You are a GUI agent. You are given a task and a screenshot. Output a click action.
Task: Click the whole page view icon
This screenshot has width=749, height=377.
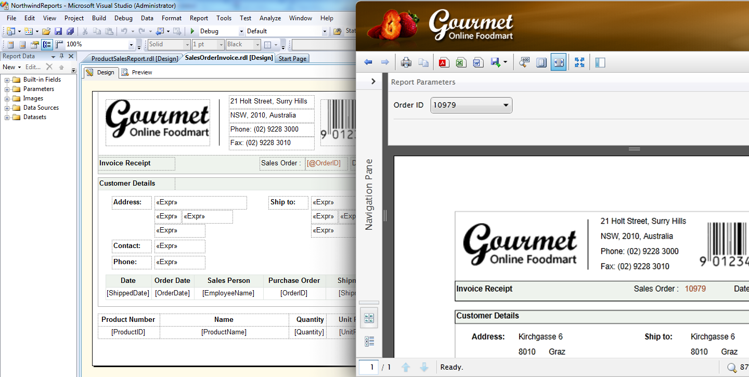tap(541, 62)
